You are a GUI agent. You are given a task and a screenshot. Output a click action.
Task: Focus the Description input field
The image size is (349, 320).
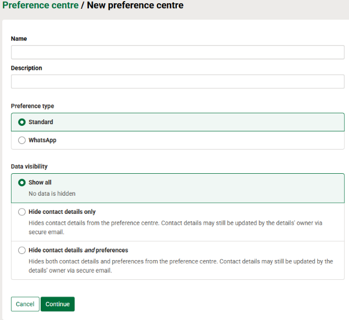coord(178,81)
